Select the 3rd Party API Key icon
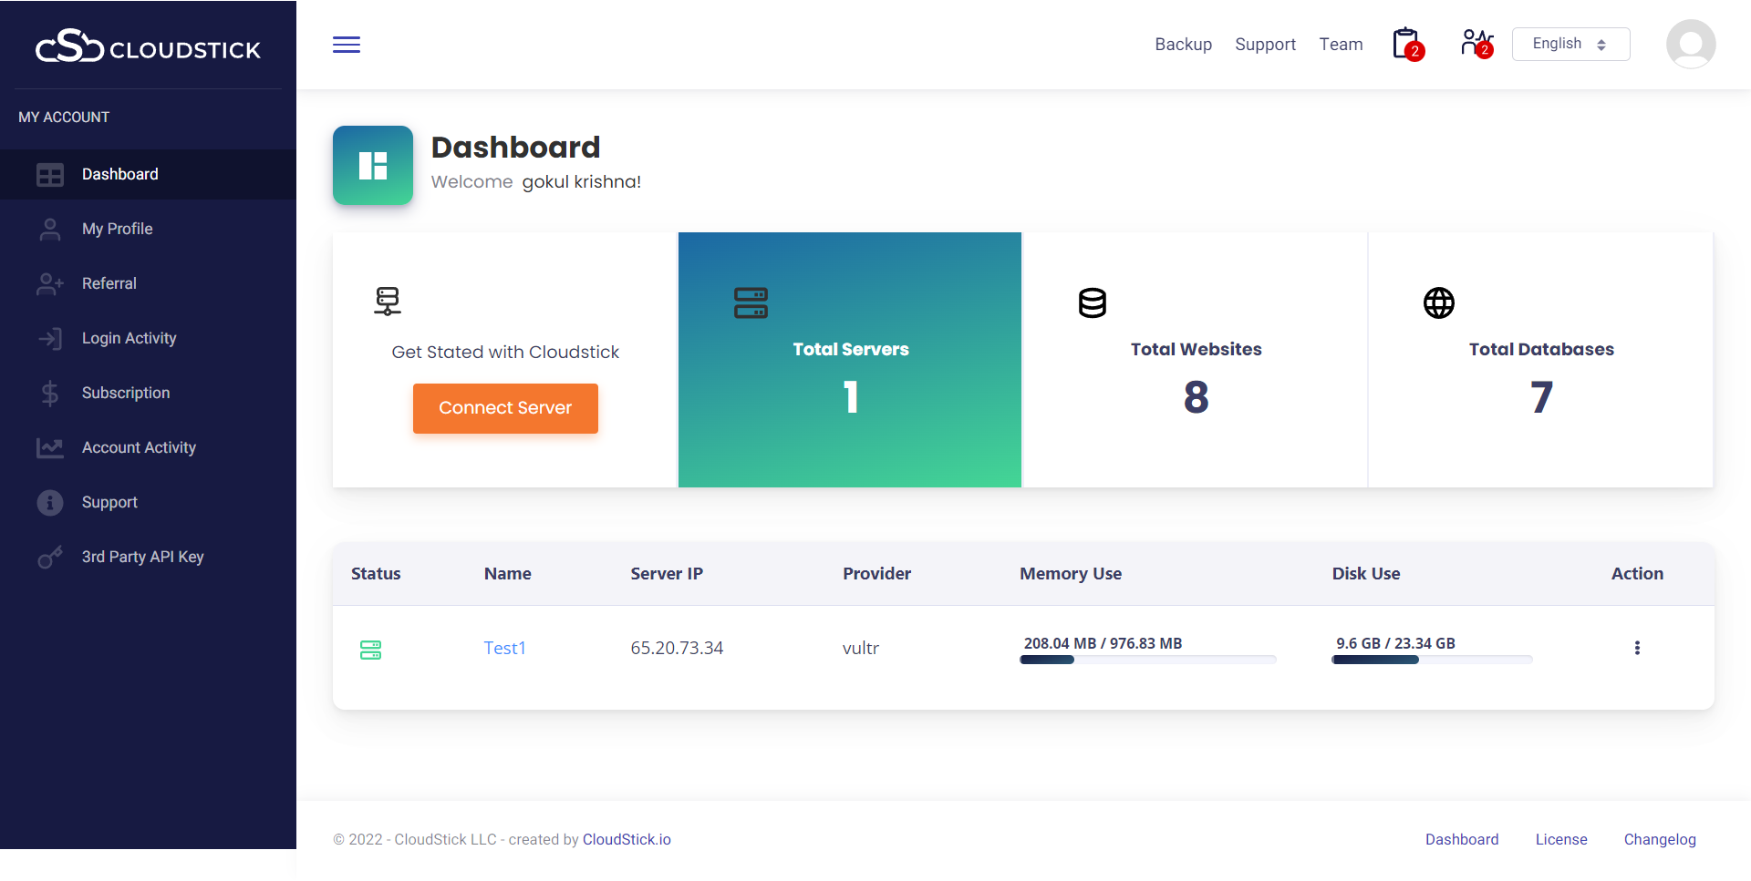The width and height of the screenshot is (1751, 881). point(50,557)
